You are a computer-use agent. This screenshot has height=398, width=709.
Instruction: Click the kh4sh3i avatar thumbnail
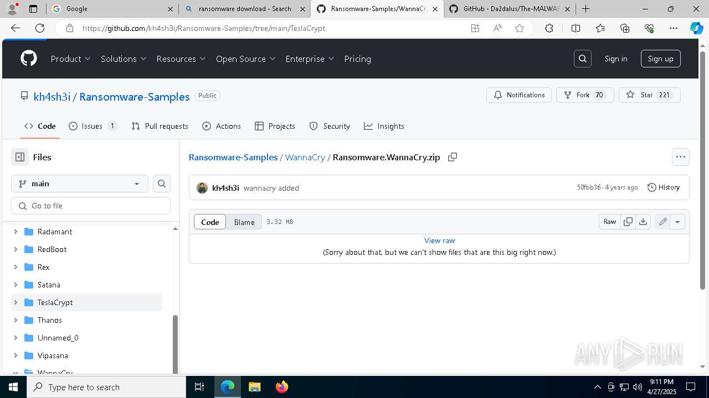[202, 188]
